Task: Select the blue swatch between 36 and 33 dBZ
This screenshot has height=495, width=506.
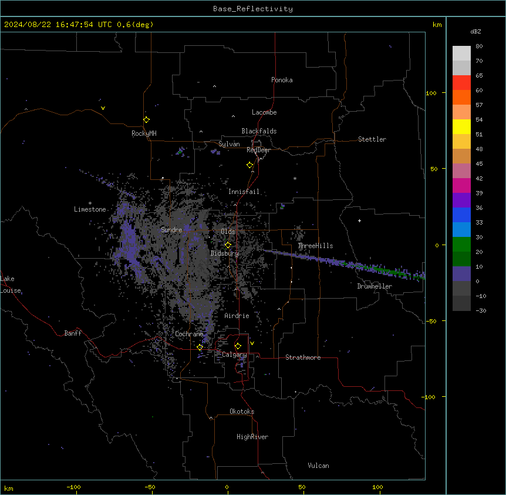Action: pos(461,215)
